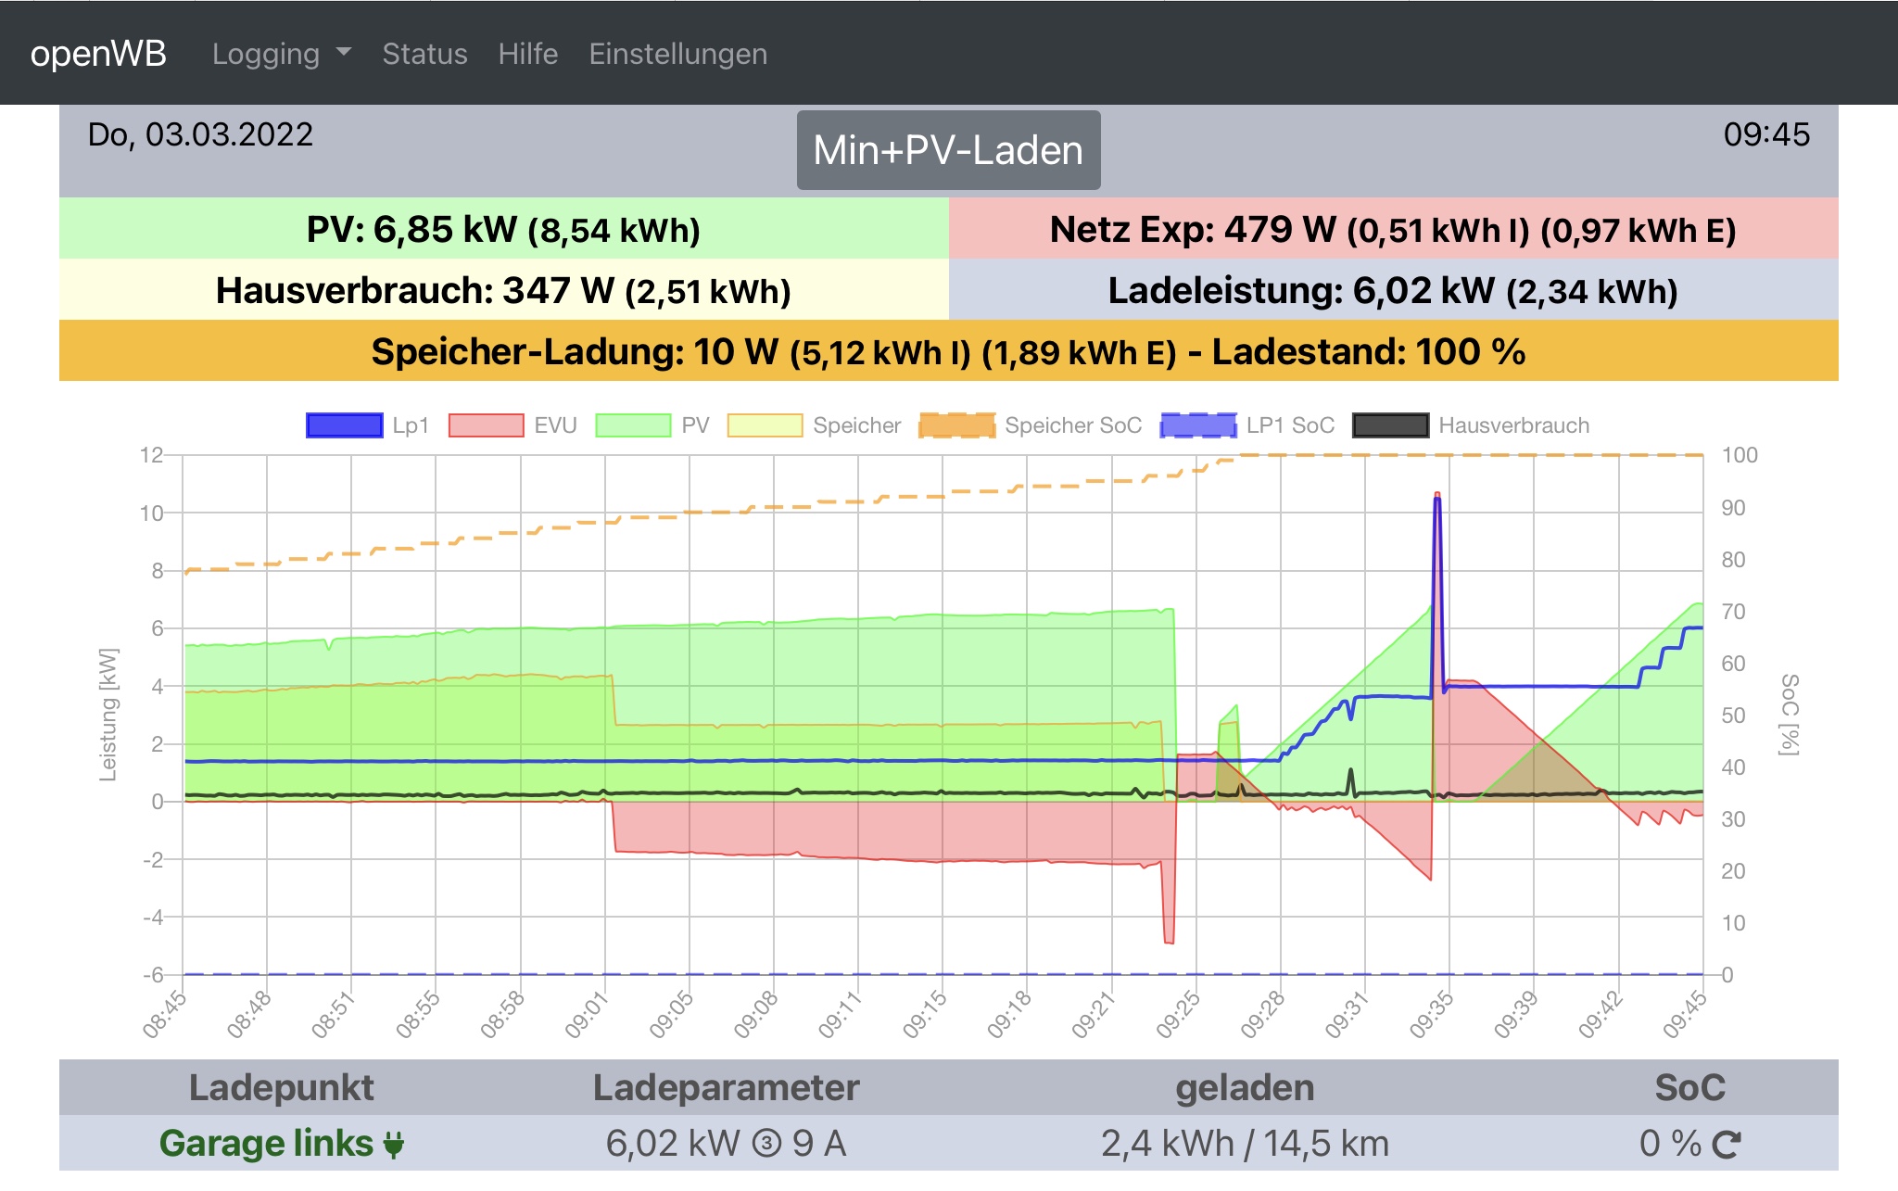
Task: Click the Min+PV-Laden charge mode button
Action: (x=948, y=150)
